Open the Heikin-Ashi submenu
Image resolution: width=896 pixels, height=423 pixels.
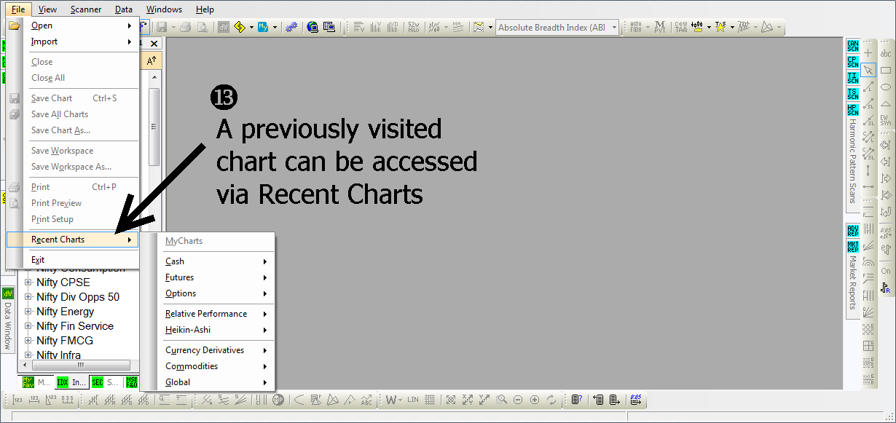216,330
